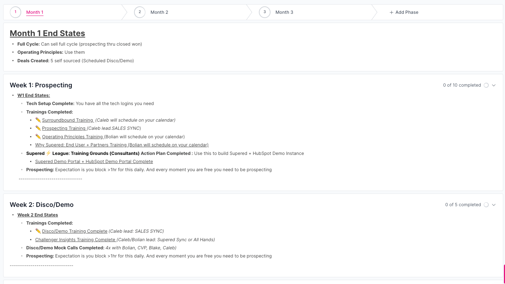Click pencil icon beside Disco/Demo Training Complete
Screen dimensions: 505x284
click(38, 231)
